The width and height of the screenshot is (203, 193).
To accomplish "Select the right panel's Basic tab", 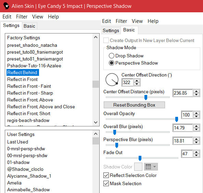I will click(x=129, y=30).
